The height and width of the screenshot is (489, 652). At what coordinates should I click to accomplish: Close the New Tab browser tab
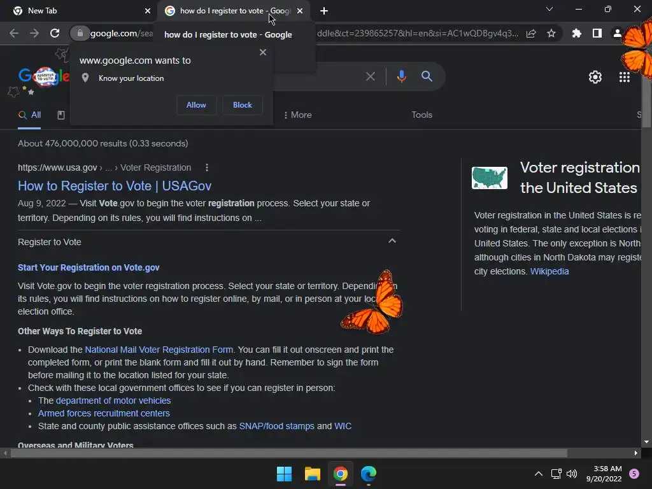coord(147,11)
